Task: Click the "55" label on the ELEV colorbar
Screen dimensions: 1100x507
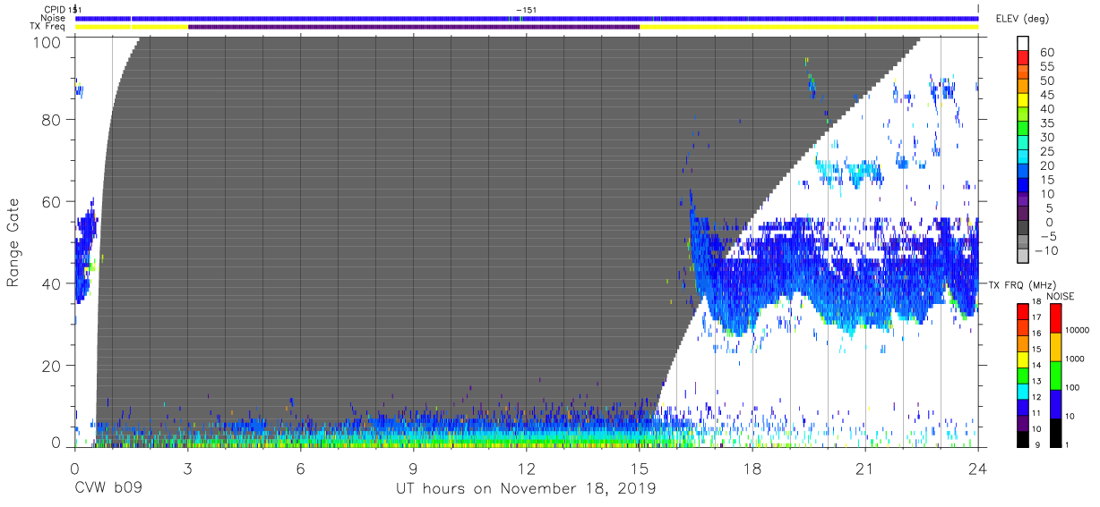Action: [1047, 66]
